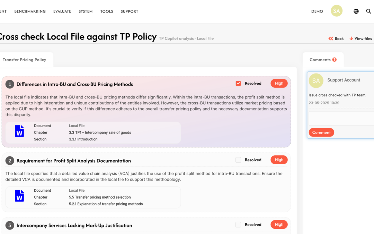Screen dimensions: 374x234
Task: Check Resolved for Profit Split Analysis issue
Action: coord(238,160)
